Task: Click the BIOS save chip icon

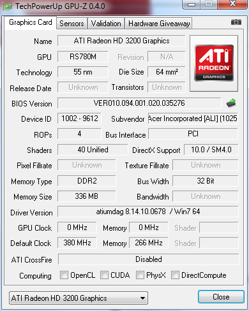Action: click(x=231, y=103)
